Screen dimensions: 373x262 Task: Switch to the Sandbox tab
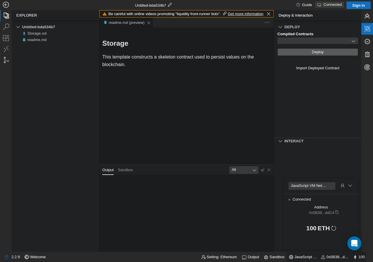(x=125, y=170)
